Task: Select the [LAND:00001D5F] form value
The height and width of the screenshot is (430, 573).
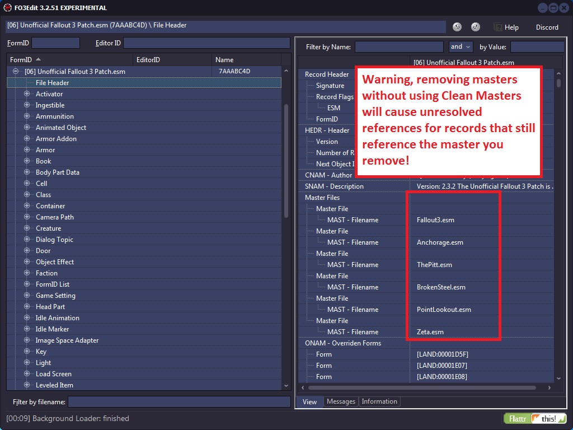Action: (443, 354)
